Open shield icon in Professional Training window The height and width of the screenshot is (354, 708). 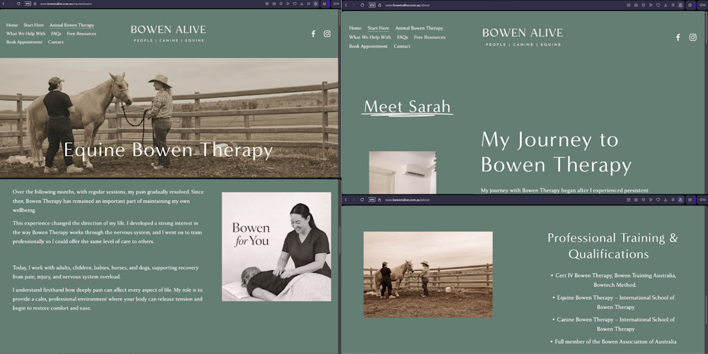click(x=643, y=200)
